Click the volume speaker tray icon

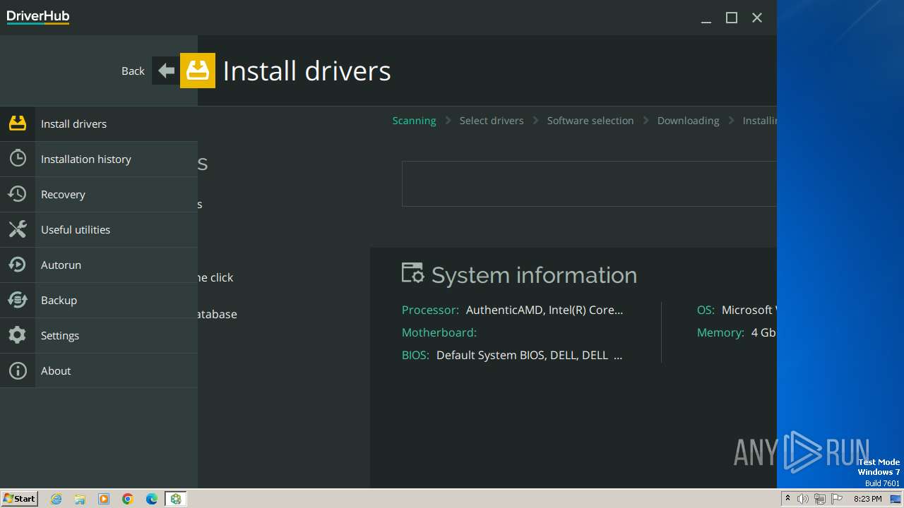(x=803, y=499)
